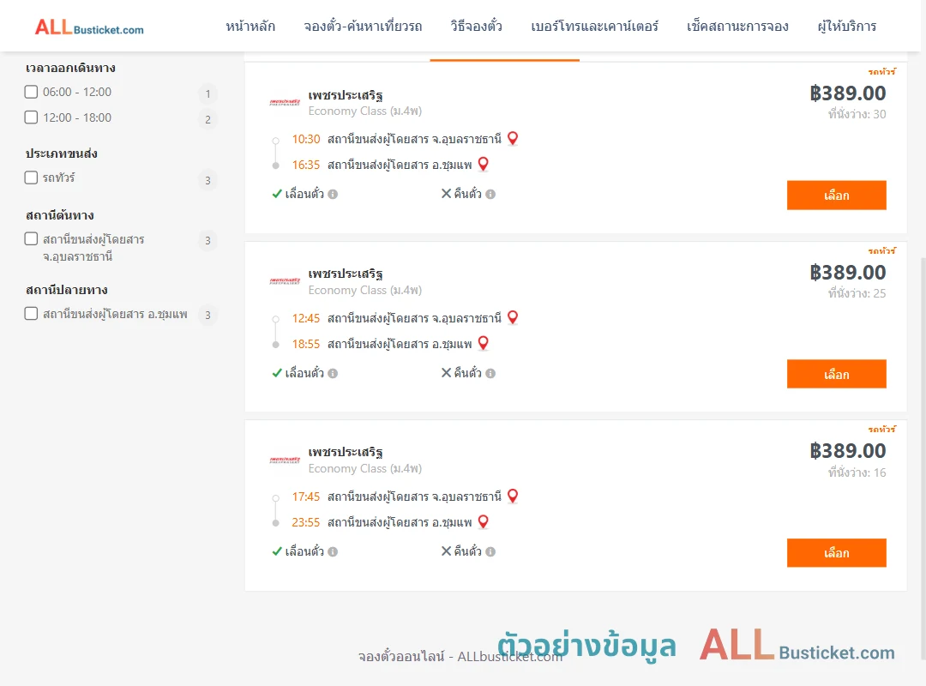Click the 16:35 arrival time text
Viewport: 926px width, 686px height.
click(306, 165)
